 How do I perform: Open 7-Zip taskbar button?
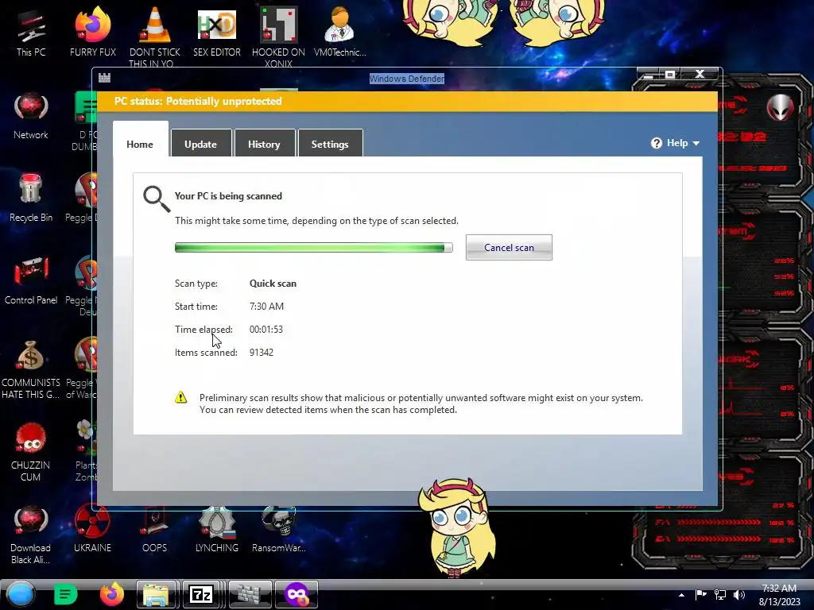click(x=201, y=594)
